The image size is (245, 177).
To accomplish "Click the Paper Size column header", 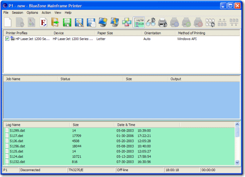I will (x=118, y=33).
